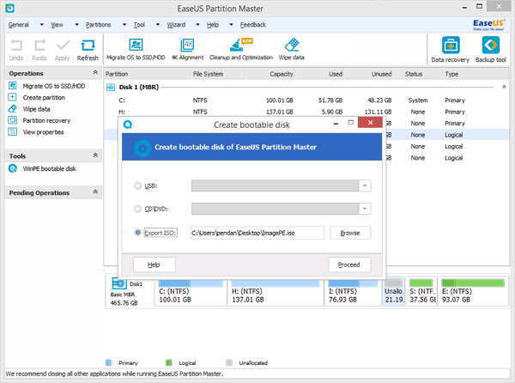This screenshot has height=383, width=515.
Task: Close the Create bootable disk dialog
Action: [370, 123]
